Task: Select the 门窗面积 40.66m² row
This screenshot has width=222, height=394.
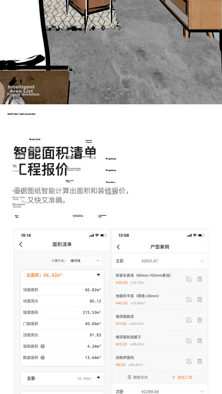Action: click(62, 324)
